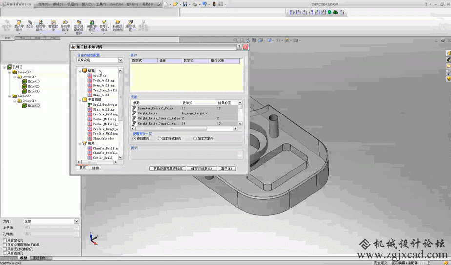Collapse the Shape<1> node in feature tree
Screen dimensions: 451x265
(9, 72)
